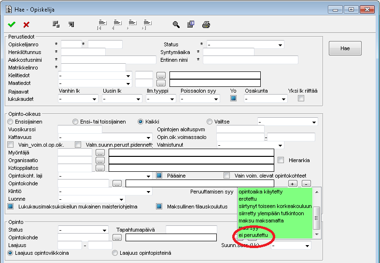Click the printer icon in toolbar

206,25
